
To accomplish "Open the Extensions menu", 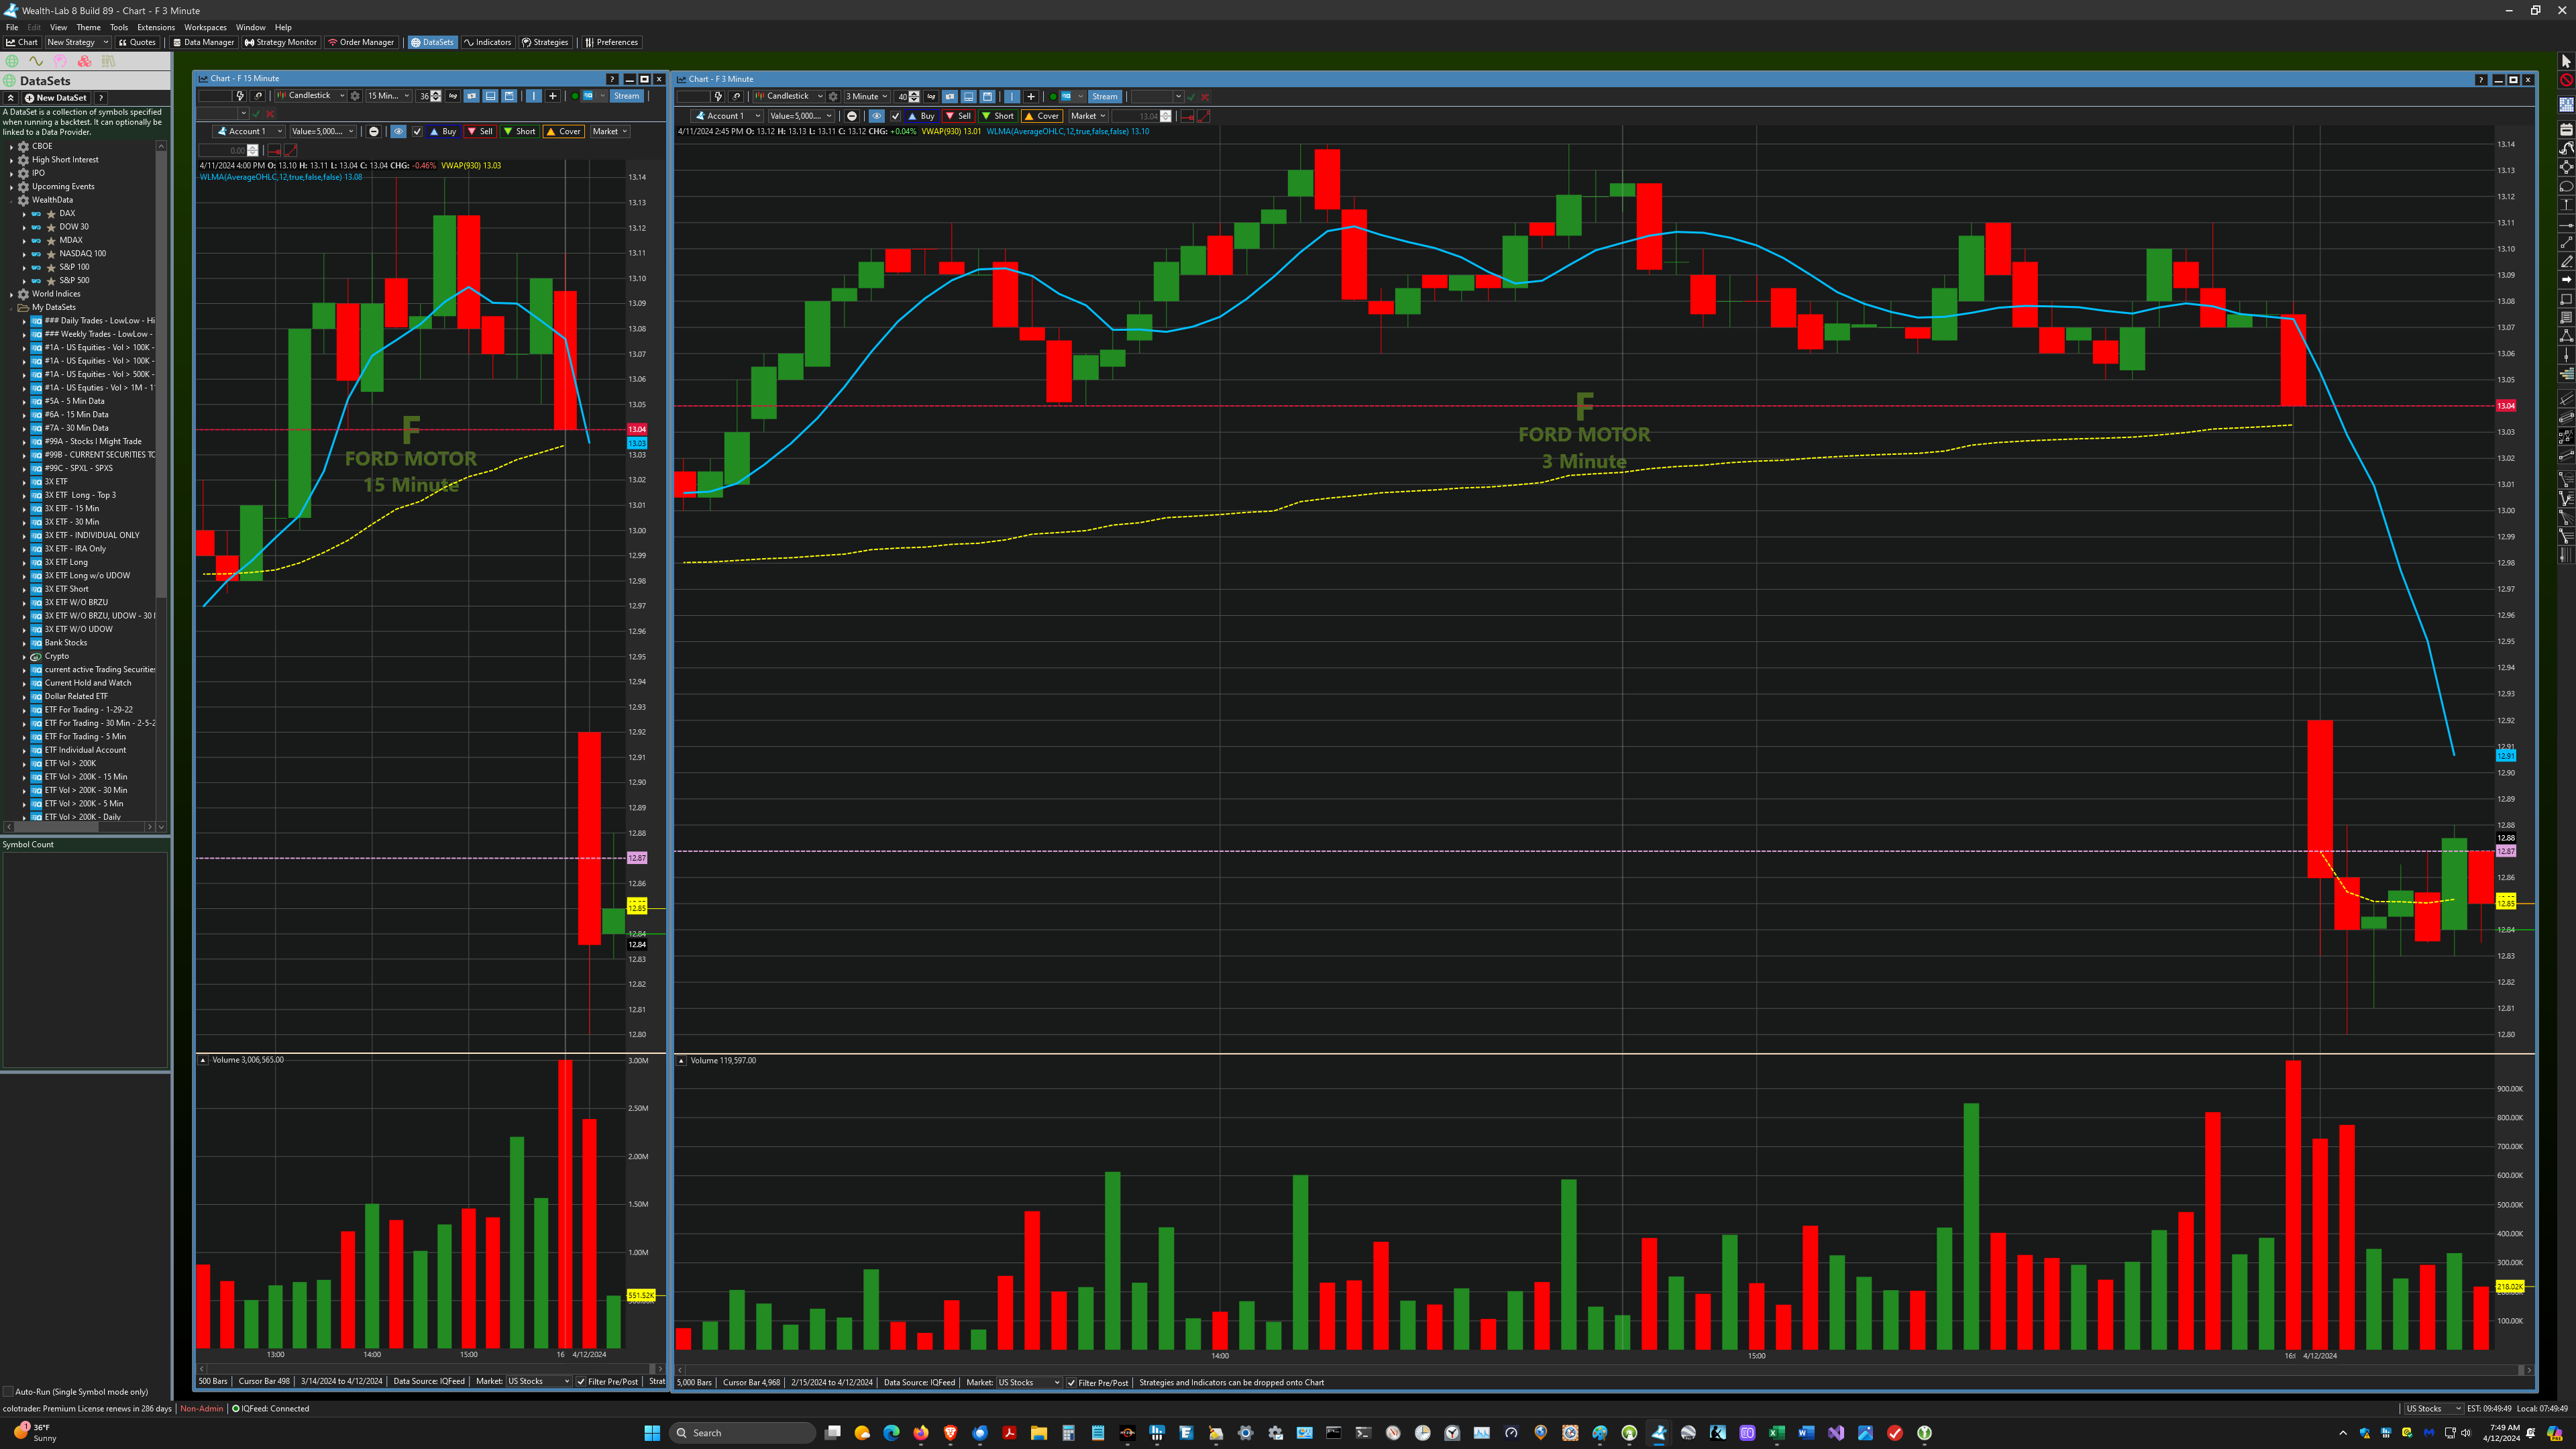I will click(156, 27).
